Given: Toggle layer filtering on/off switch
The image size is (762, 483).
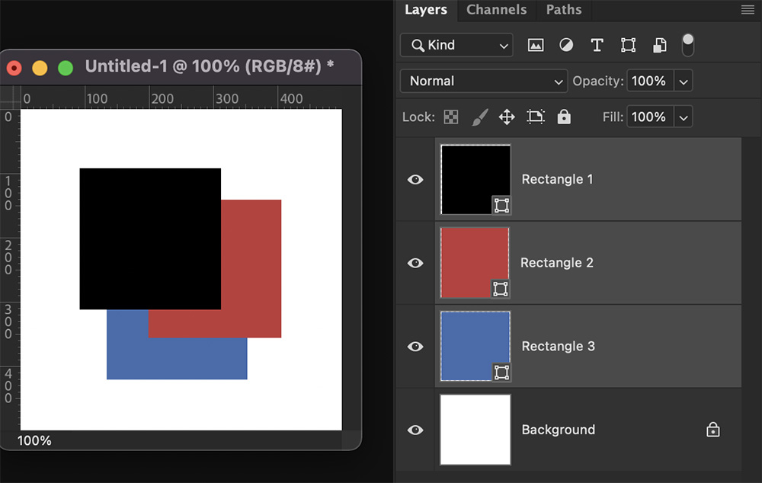Looking at the screenshot, I should (x=687, y=45).
